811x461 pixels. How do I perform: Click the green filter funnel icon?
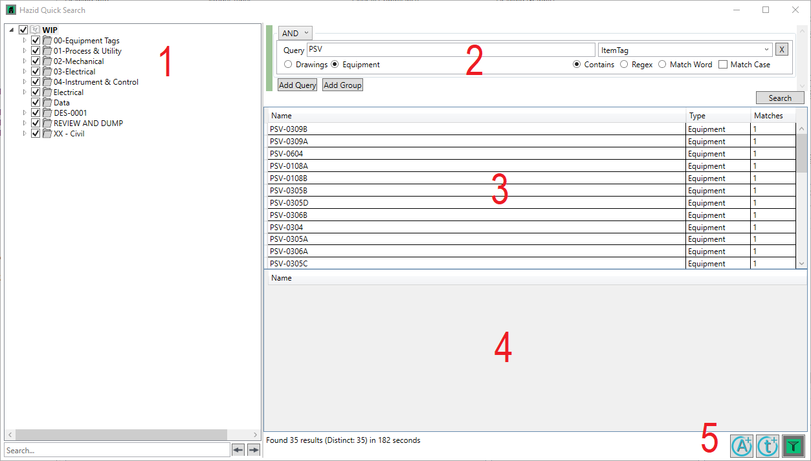coord(793,445)
